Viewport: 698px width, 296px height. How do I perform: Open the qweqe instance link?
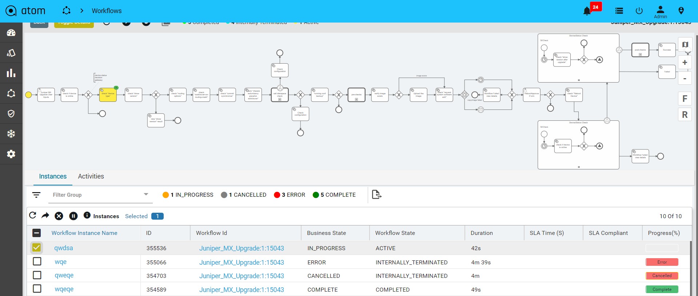pos(64,275)
